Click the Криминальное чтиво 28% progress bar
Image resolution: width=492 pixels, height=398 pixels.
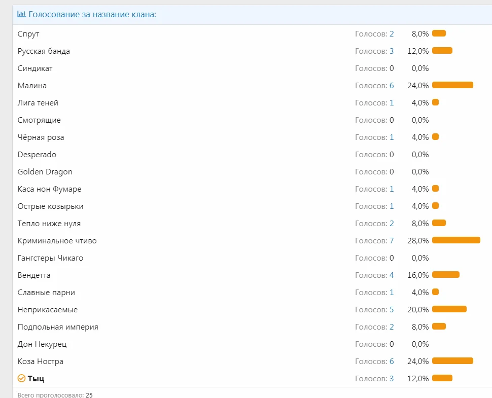[456, 240]
